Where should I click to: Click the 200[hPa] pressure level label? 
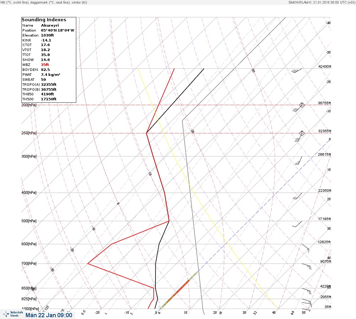29,105
